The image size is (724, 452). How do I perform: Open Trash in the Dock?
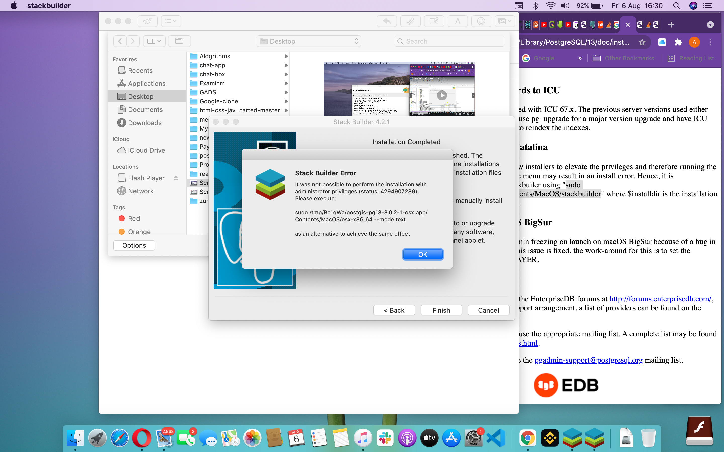point(649,438)
